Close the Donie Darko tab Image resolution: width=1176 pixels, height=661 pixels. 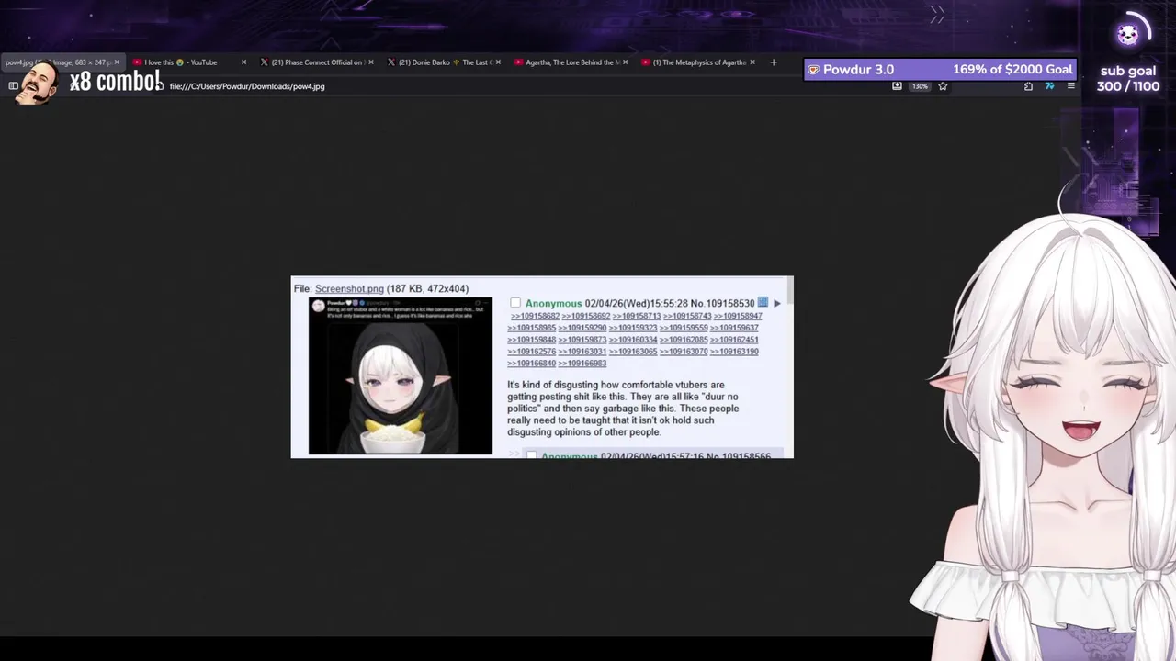point(498,62)
